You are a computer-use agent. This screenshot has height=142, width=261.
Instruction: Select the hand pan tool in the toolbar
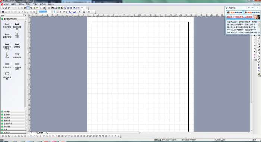(x=78, y=8)
